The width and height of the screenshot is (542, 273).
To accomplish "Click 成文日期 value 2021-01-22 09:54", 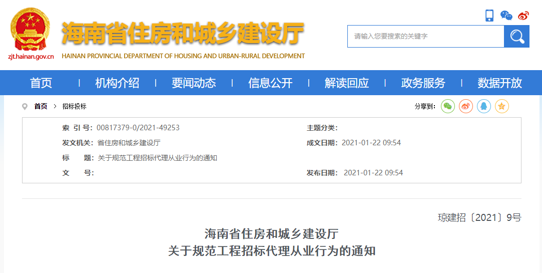I will tap(371, 143).
